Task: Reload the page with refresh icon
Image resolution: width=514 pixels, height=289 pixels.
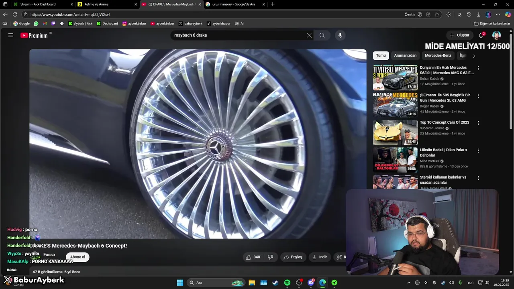Action: (x=15, y=14)
